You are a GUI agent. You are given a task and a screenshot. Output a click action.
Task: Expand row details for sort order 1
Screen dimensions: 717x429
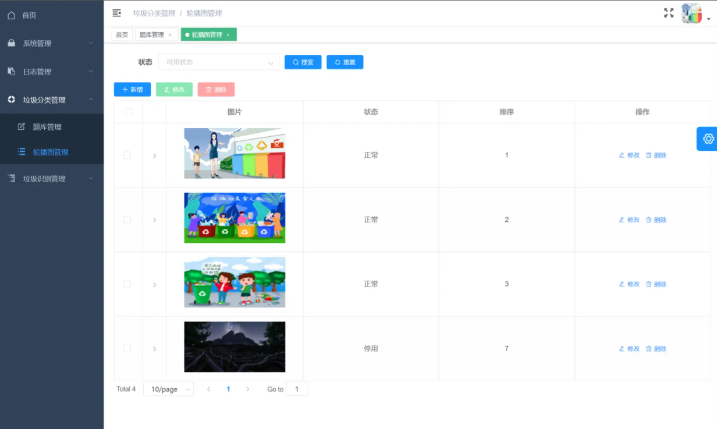154,156
